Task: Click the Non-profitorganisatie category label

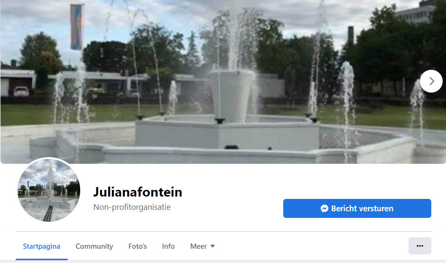Action: (132, 207)
